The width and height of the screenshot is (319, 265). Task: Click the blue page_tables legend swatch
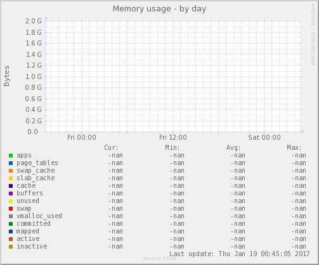11,163
